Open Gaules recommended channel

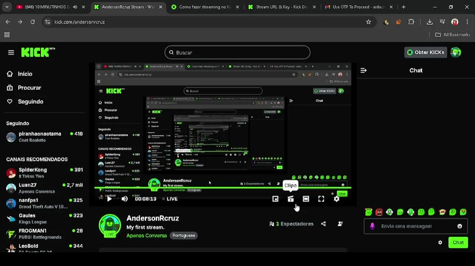tap(44, 218)
